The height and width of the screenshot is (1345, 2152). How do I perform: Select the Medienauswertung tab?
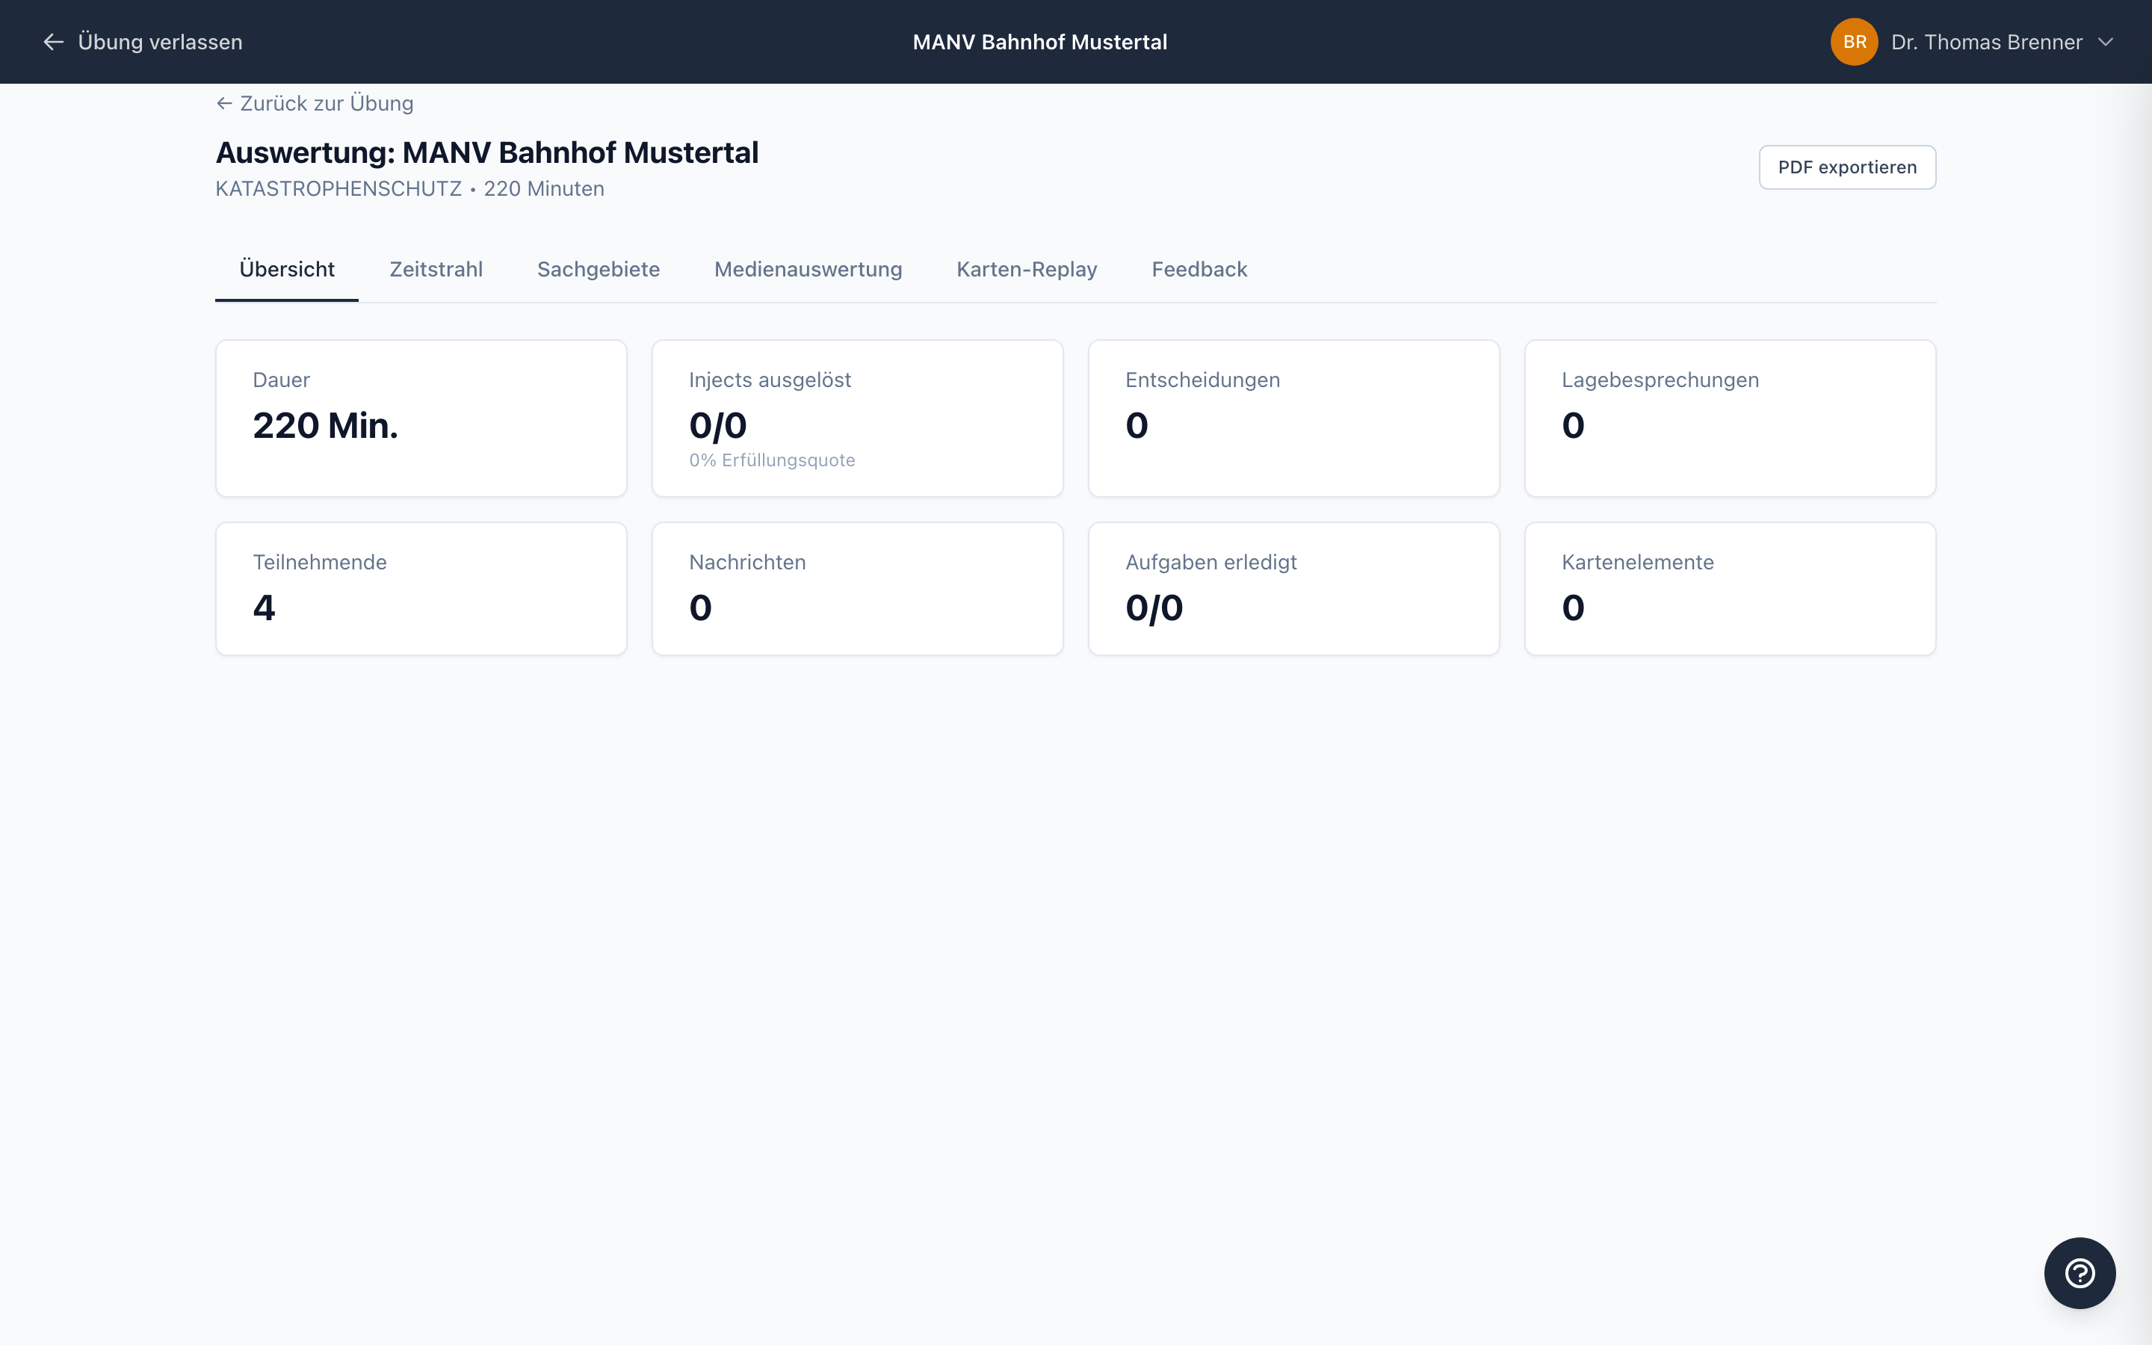[x=808, y=270]
